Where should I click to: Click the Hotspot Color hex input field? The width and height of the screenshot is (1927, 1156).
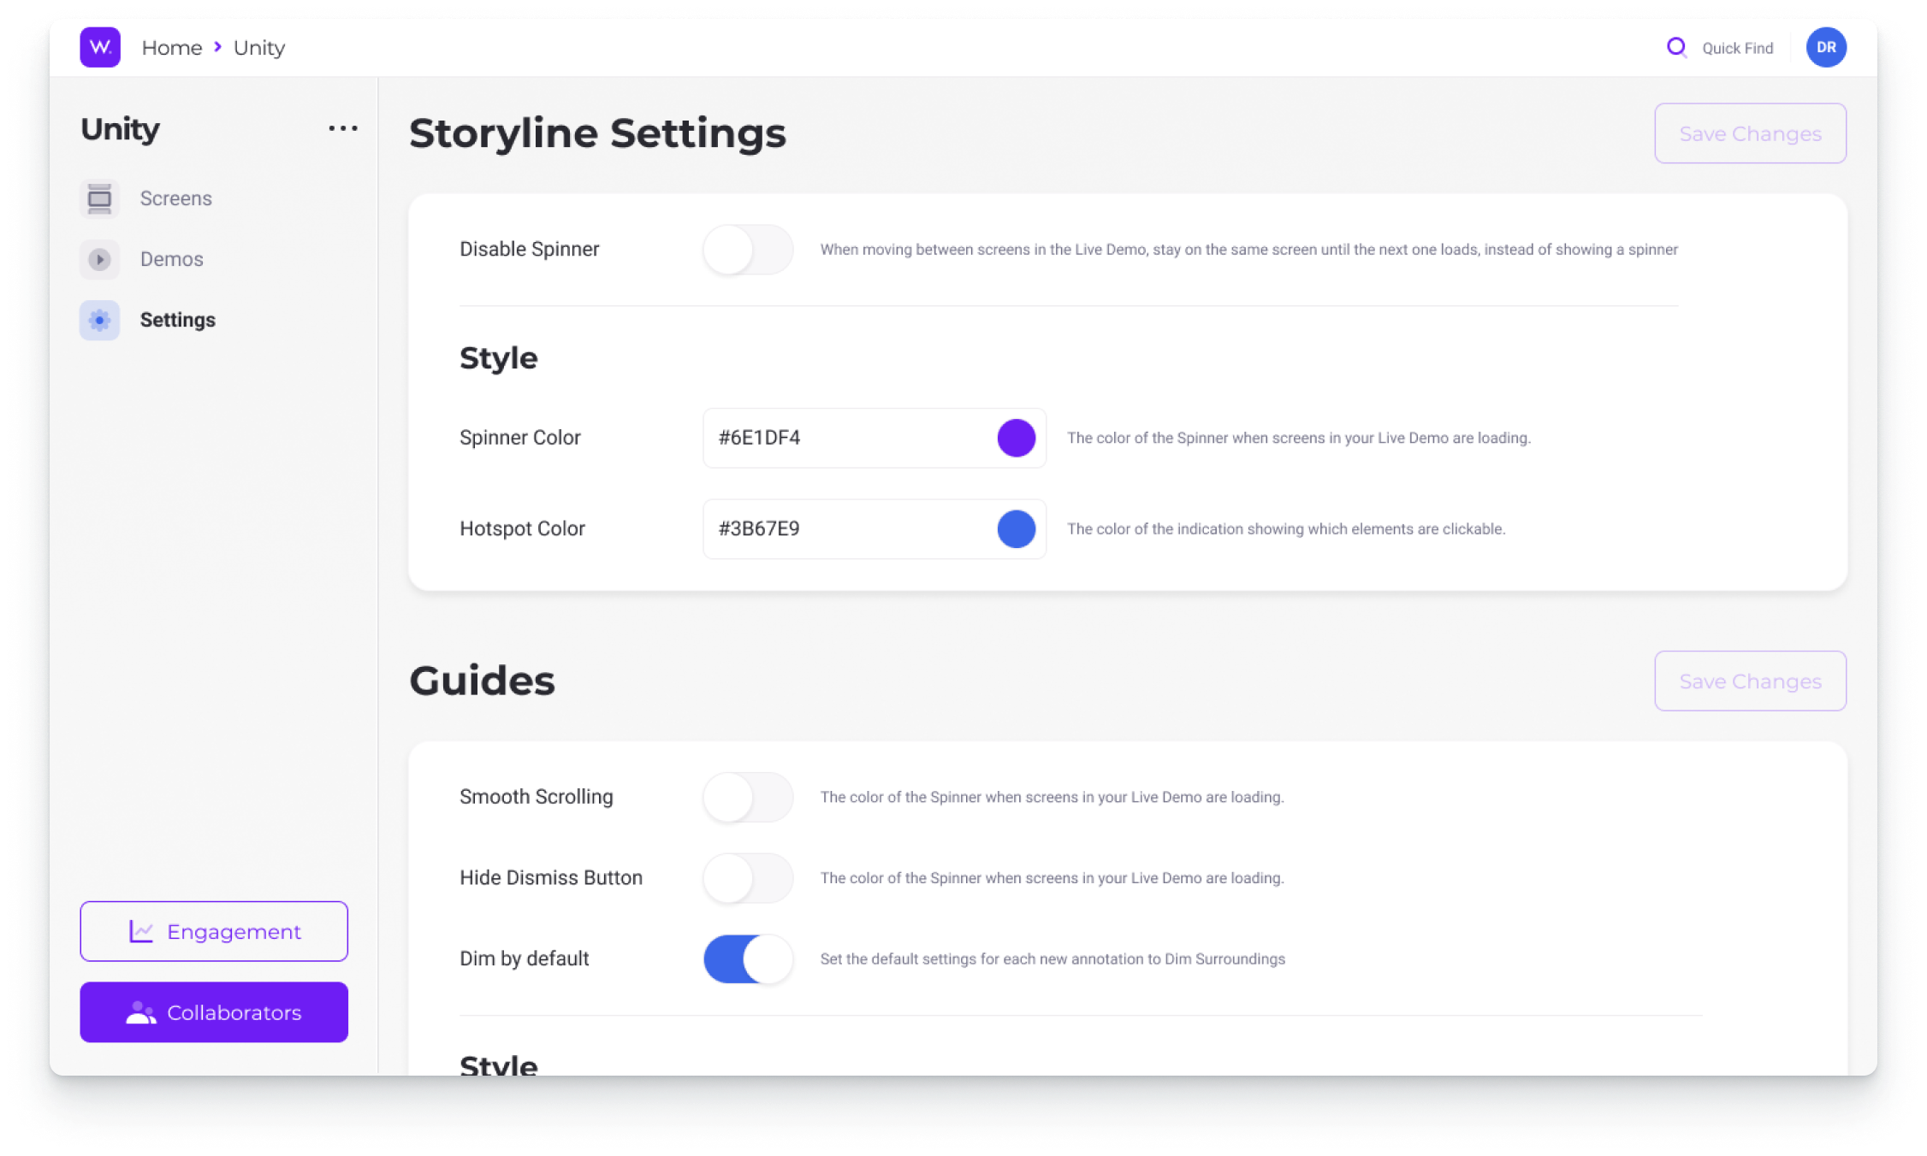point(874,529)
